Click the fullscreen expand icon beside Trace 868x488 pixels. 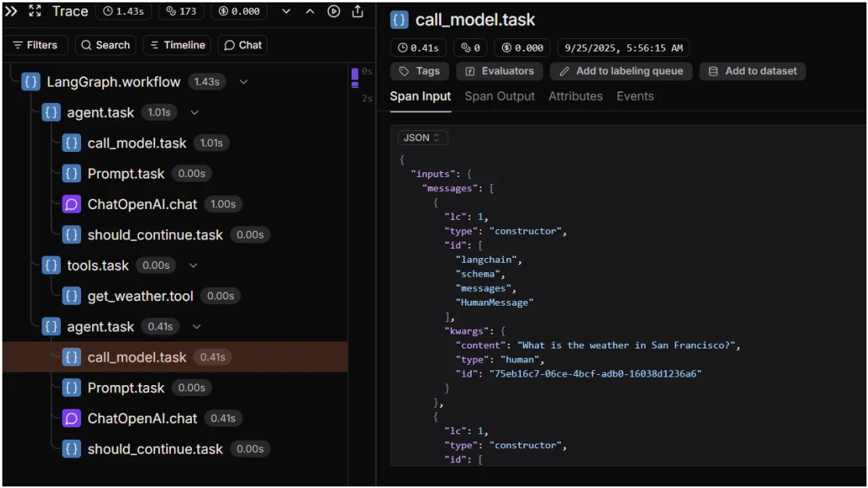tap(35, 11)
